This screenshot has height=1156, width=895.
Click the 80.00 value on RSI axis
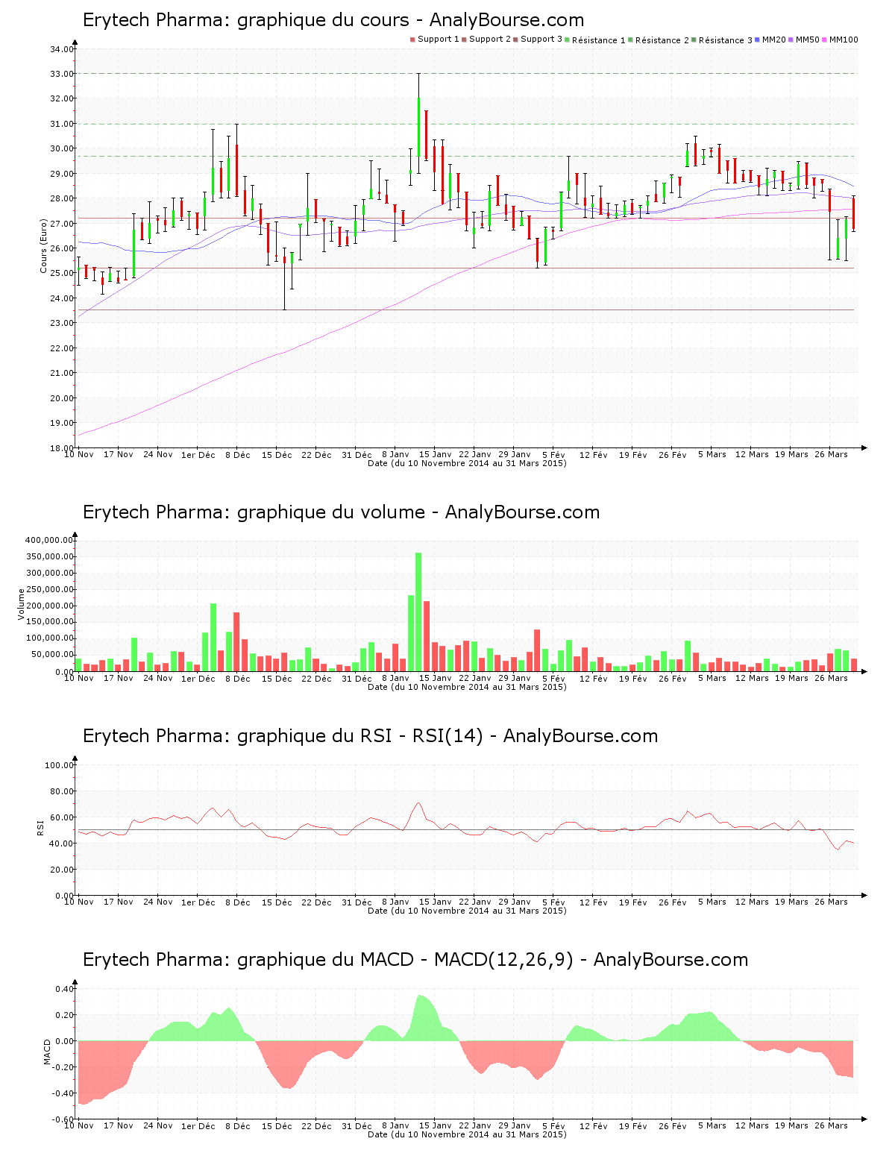[x=61, y=791]
